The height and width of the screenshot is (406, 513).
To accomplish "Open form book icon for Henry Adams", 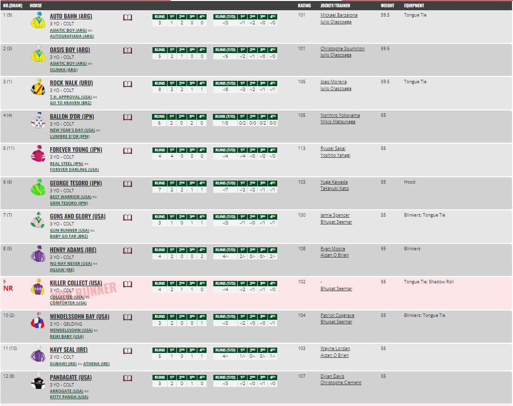I will [128, 251].
